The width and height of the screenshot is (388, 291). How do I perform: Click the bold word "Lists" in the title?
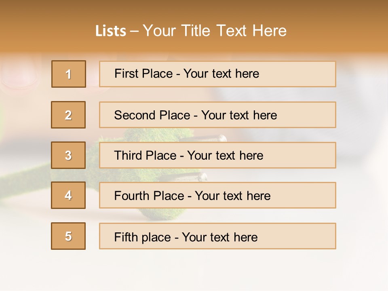pyautogui.click(x=110, y=31)
